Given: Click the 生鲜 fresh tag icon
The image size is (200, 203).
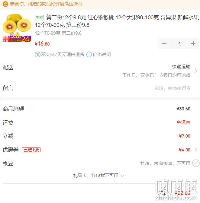Looking at the screenshot, I should tap(39, 17).
